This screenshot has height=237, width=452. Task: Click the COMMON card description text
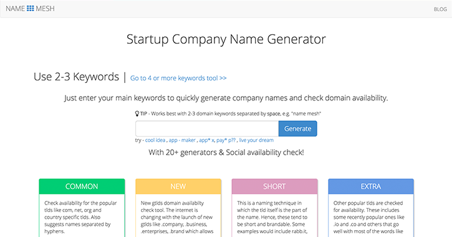tap(80, 217)
